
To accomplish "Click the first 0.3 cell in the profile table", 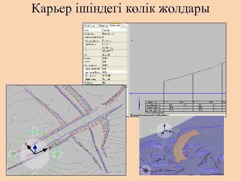I will coord(170,105).
